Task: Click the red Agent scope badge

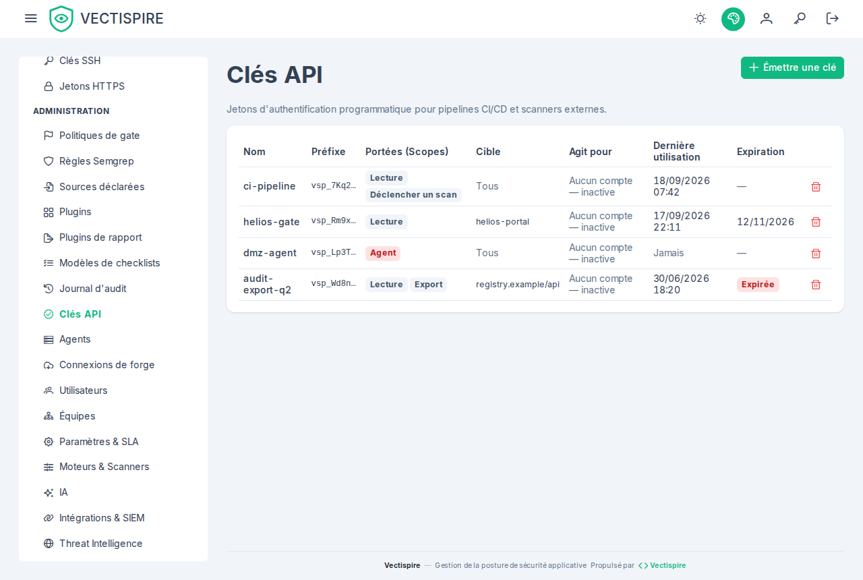Action: pos(383,253)
